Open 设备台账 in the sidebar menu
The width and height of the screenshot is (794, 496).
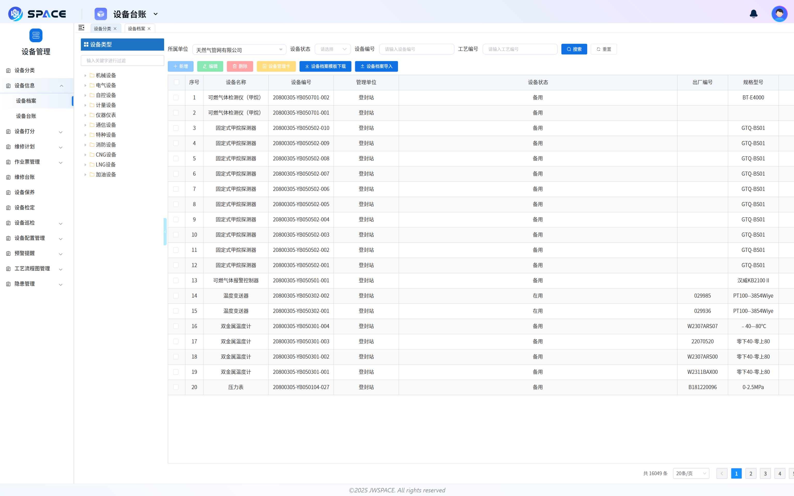point(26,116)
